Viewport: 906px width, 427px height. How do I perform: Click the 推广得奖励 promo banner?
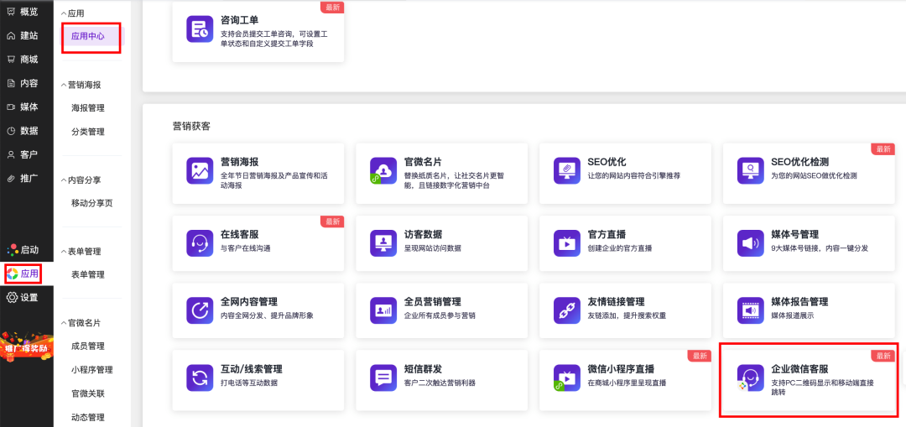(x=26, y=346)
